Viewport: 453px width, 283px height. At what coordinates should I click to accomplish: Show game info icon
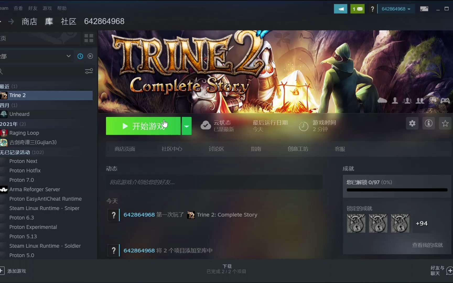click(x=429, y=123)
